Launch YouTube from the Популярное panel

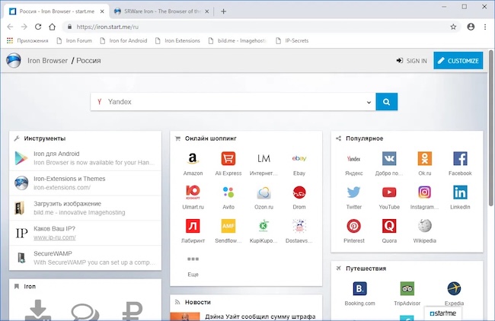pos(389,192)
